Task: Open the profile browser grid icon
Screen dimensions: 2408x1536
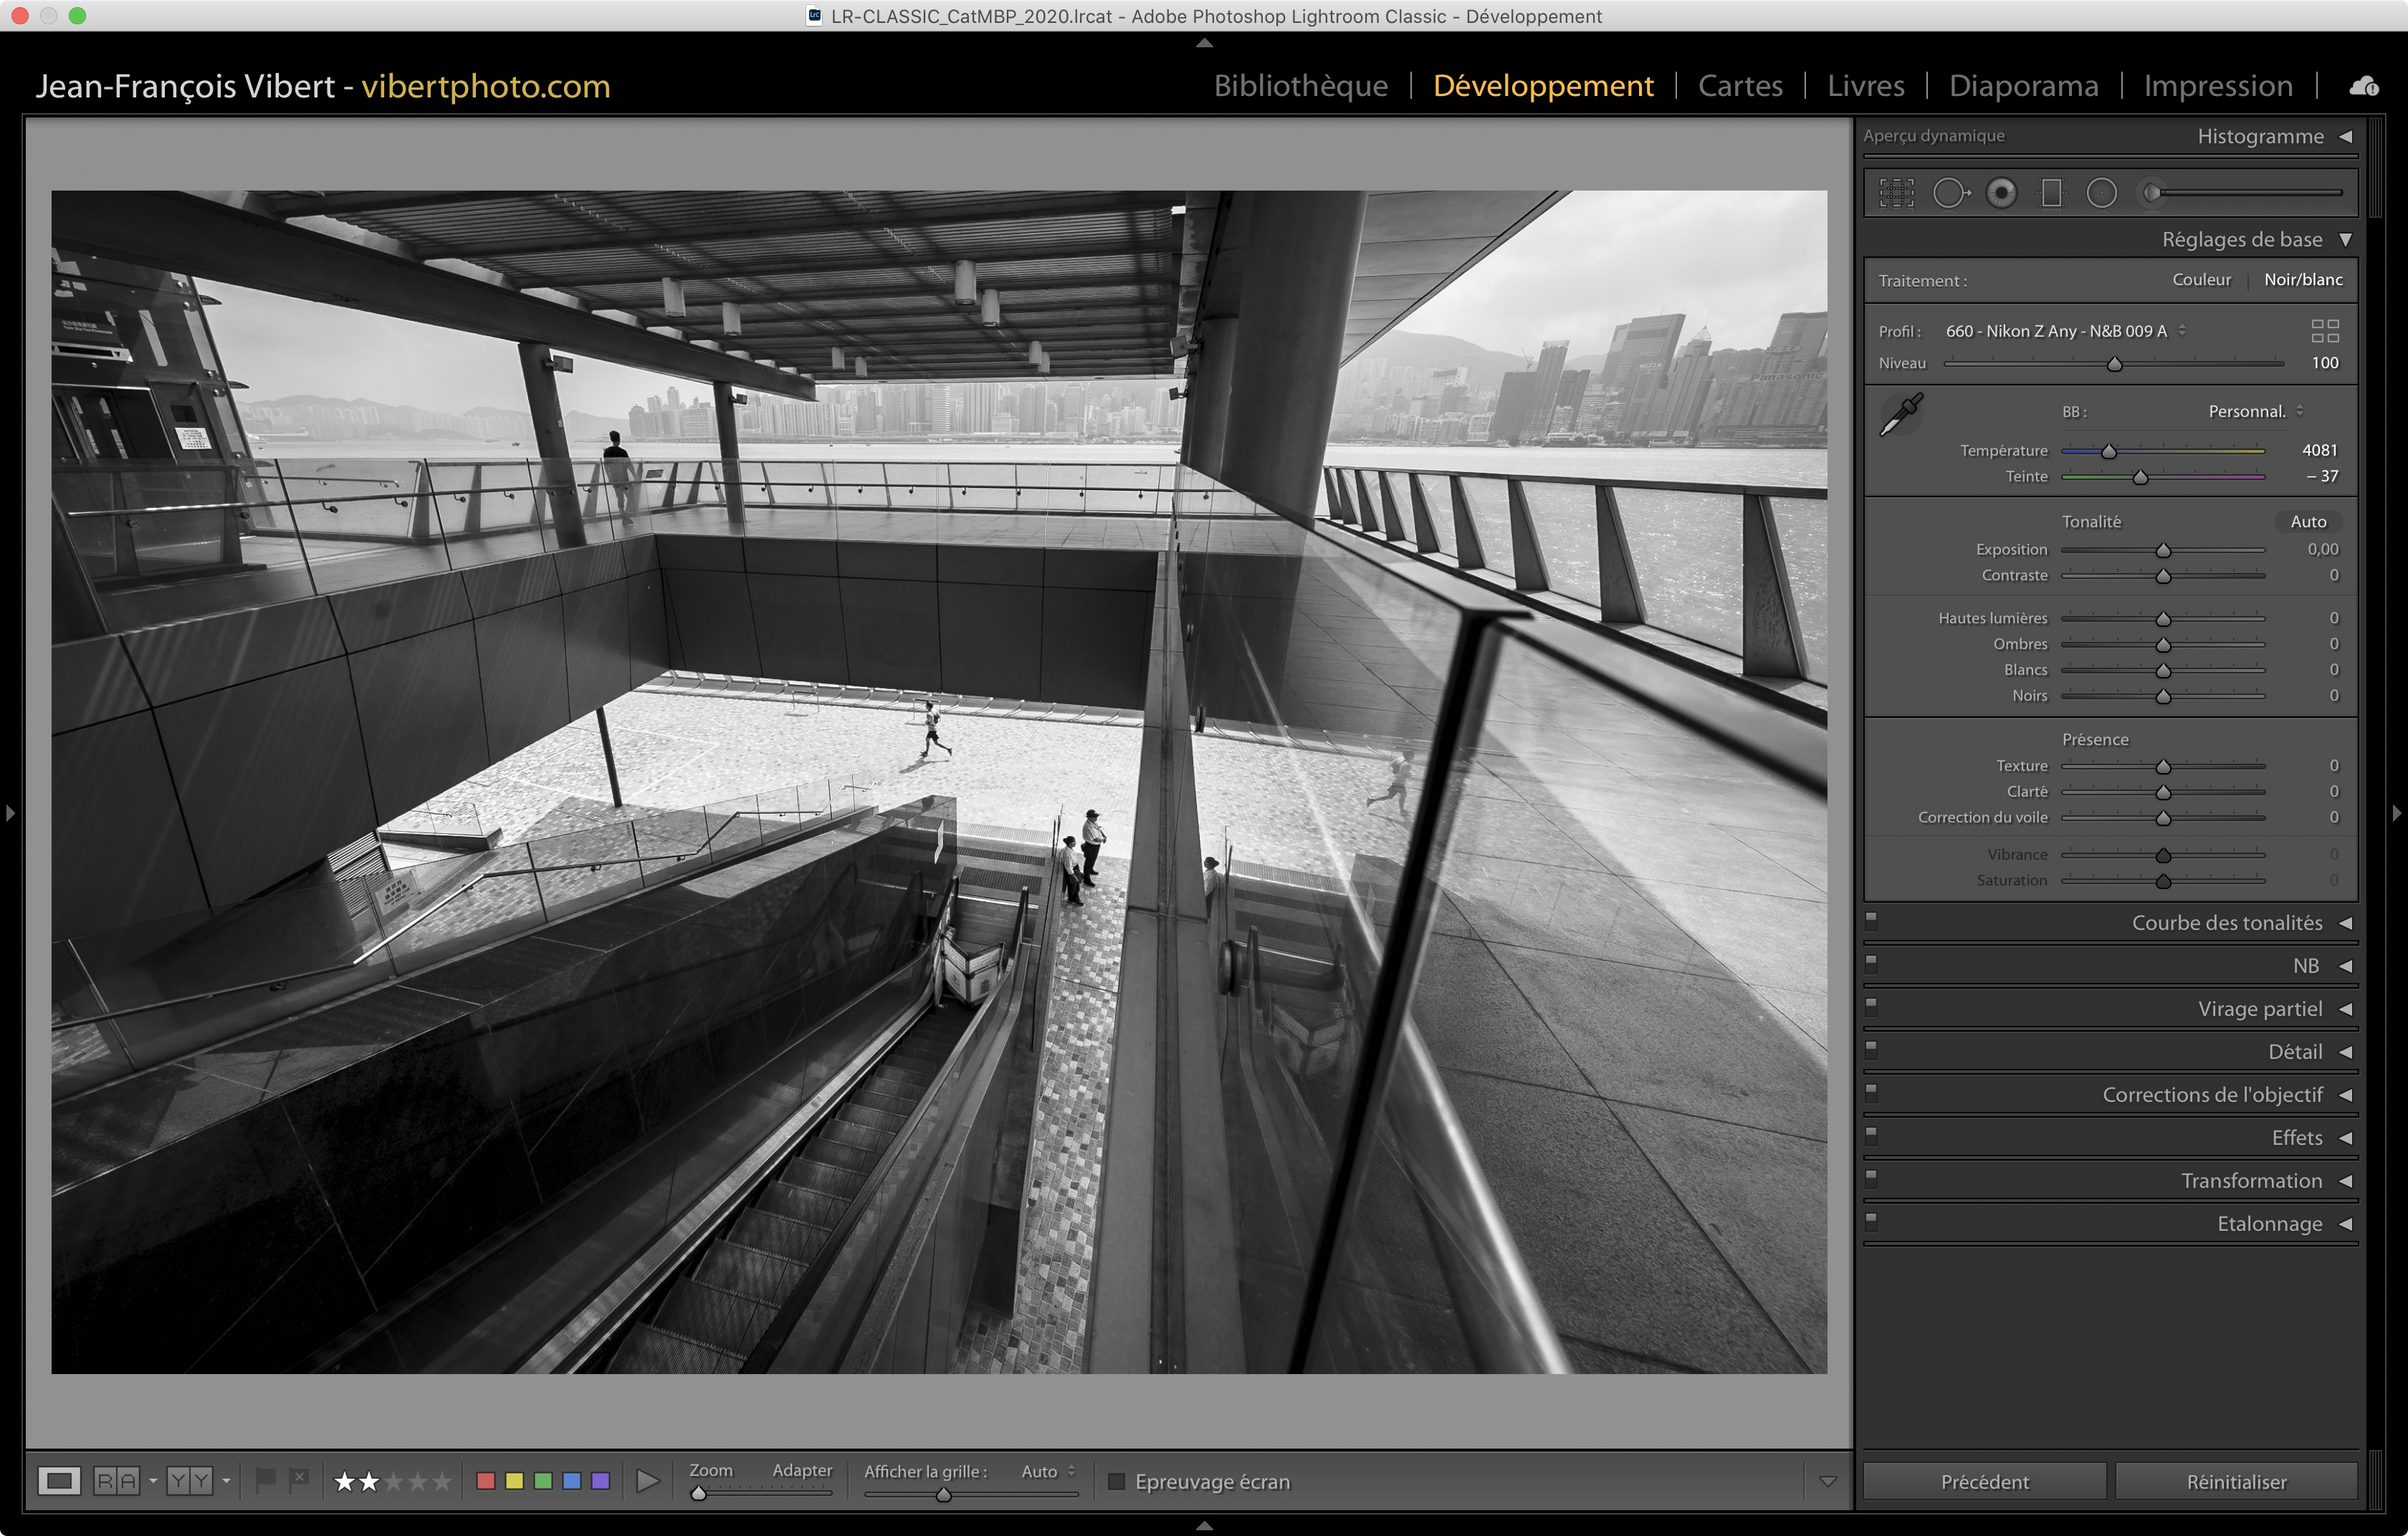Action: [x=2324, y=331]
